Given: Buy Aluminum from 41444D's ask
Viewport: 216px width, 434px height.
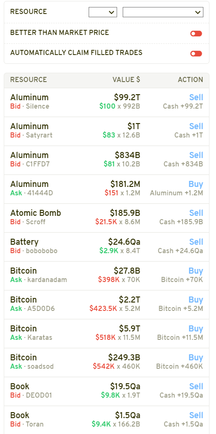Looking at the screenshot, I should (196, 184).
